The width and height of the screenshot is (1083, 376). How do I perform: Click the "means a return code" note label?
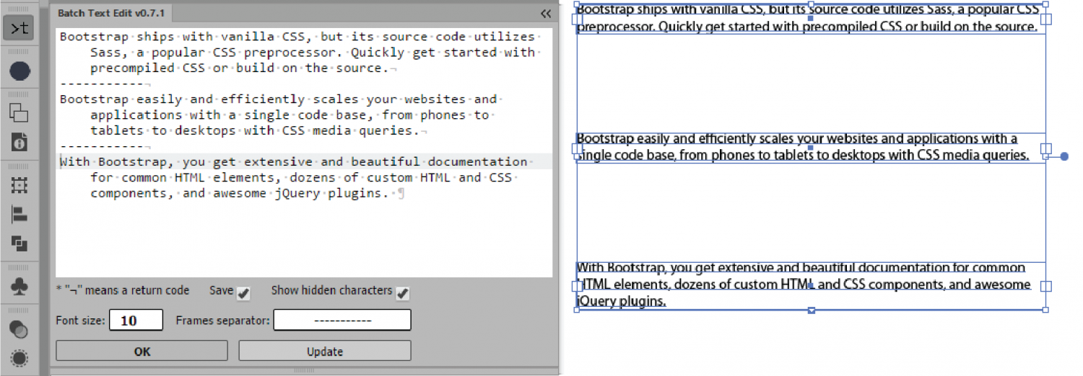tap(123, 290)
